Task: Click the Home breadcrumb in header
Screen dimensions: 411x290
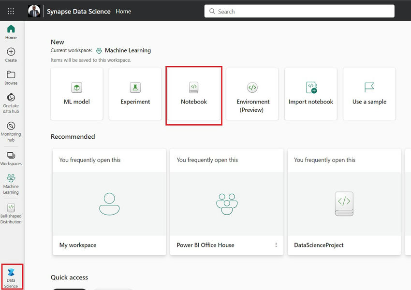Action: coord(123,11)
